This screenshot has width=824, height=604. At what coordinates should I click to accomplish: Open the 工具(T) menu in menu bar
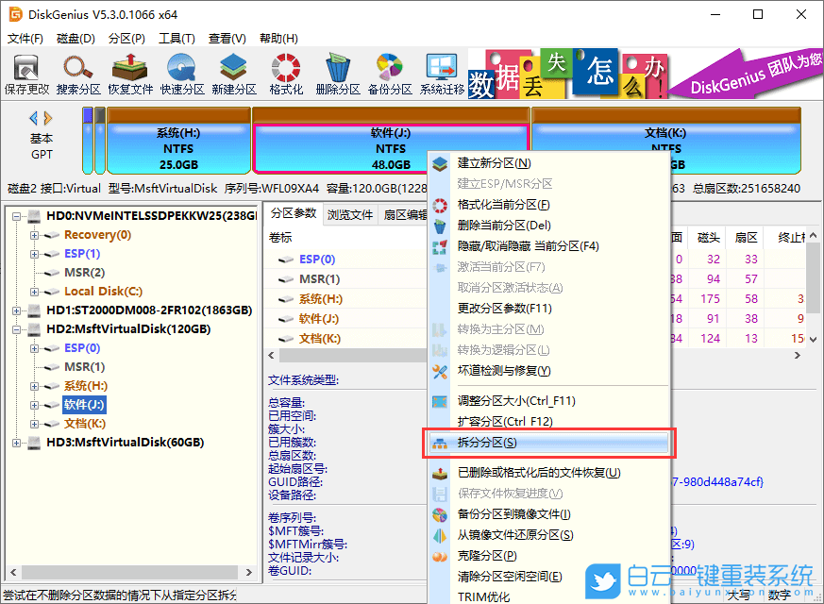[177, 39]
